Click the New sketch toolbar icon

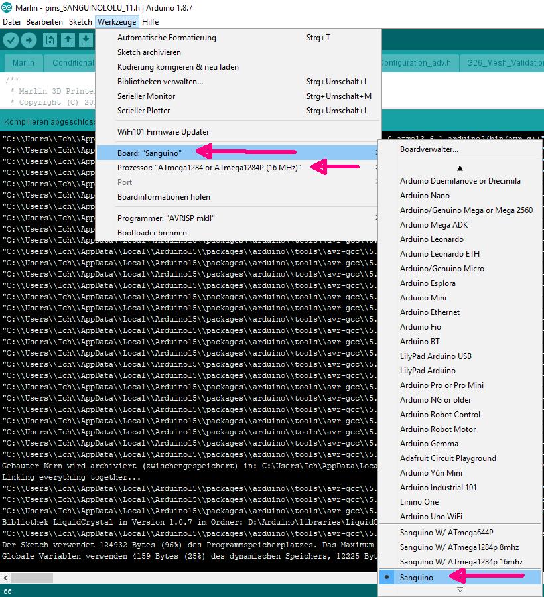click(x=50, y=40)
